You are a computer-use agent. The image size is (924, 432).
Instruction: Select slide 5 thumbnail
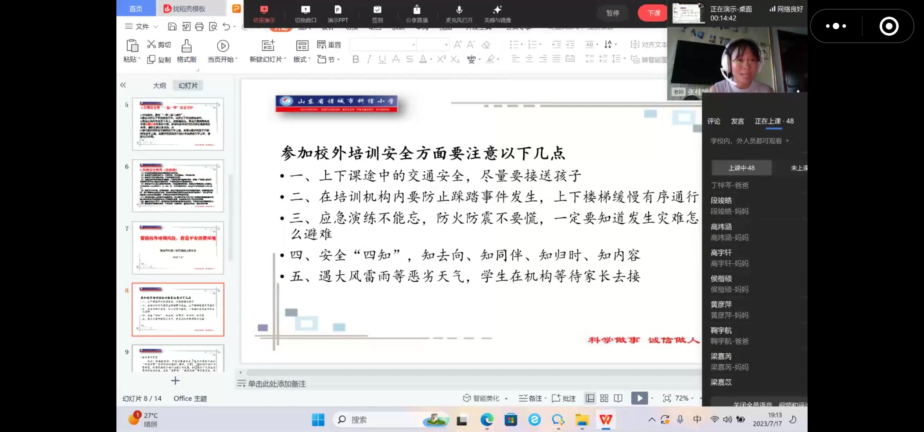pos(178,124)
